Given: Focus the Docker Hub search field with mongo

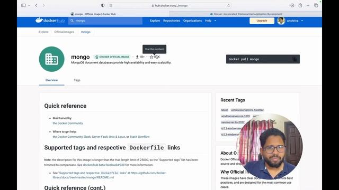Looking at the screenshot, I should [x=105, y=21].
